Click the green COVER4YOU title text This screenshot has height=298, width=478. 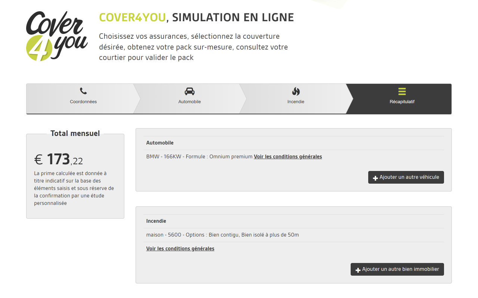132,18
